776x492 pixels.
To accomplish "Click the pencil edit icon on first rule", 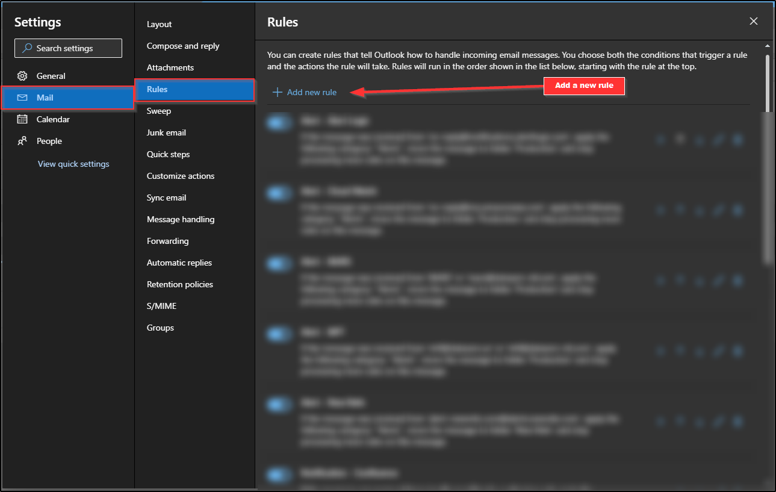I will (x=718, y=140).
